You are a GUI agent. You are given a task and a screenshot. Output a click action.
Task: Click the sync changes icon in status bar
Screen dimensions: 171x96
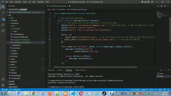pos(11,90)
